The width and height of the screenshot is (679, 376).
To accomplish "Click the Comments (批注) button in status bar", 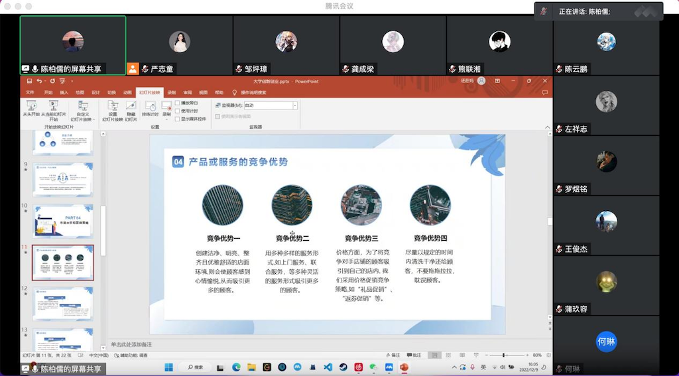I will 414,355.
